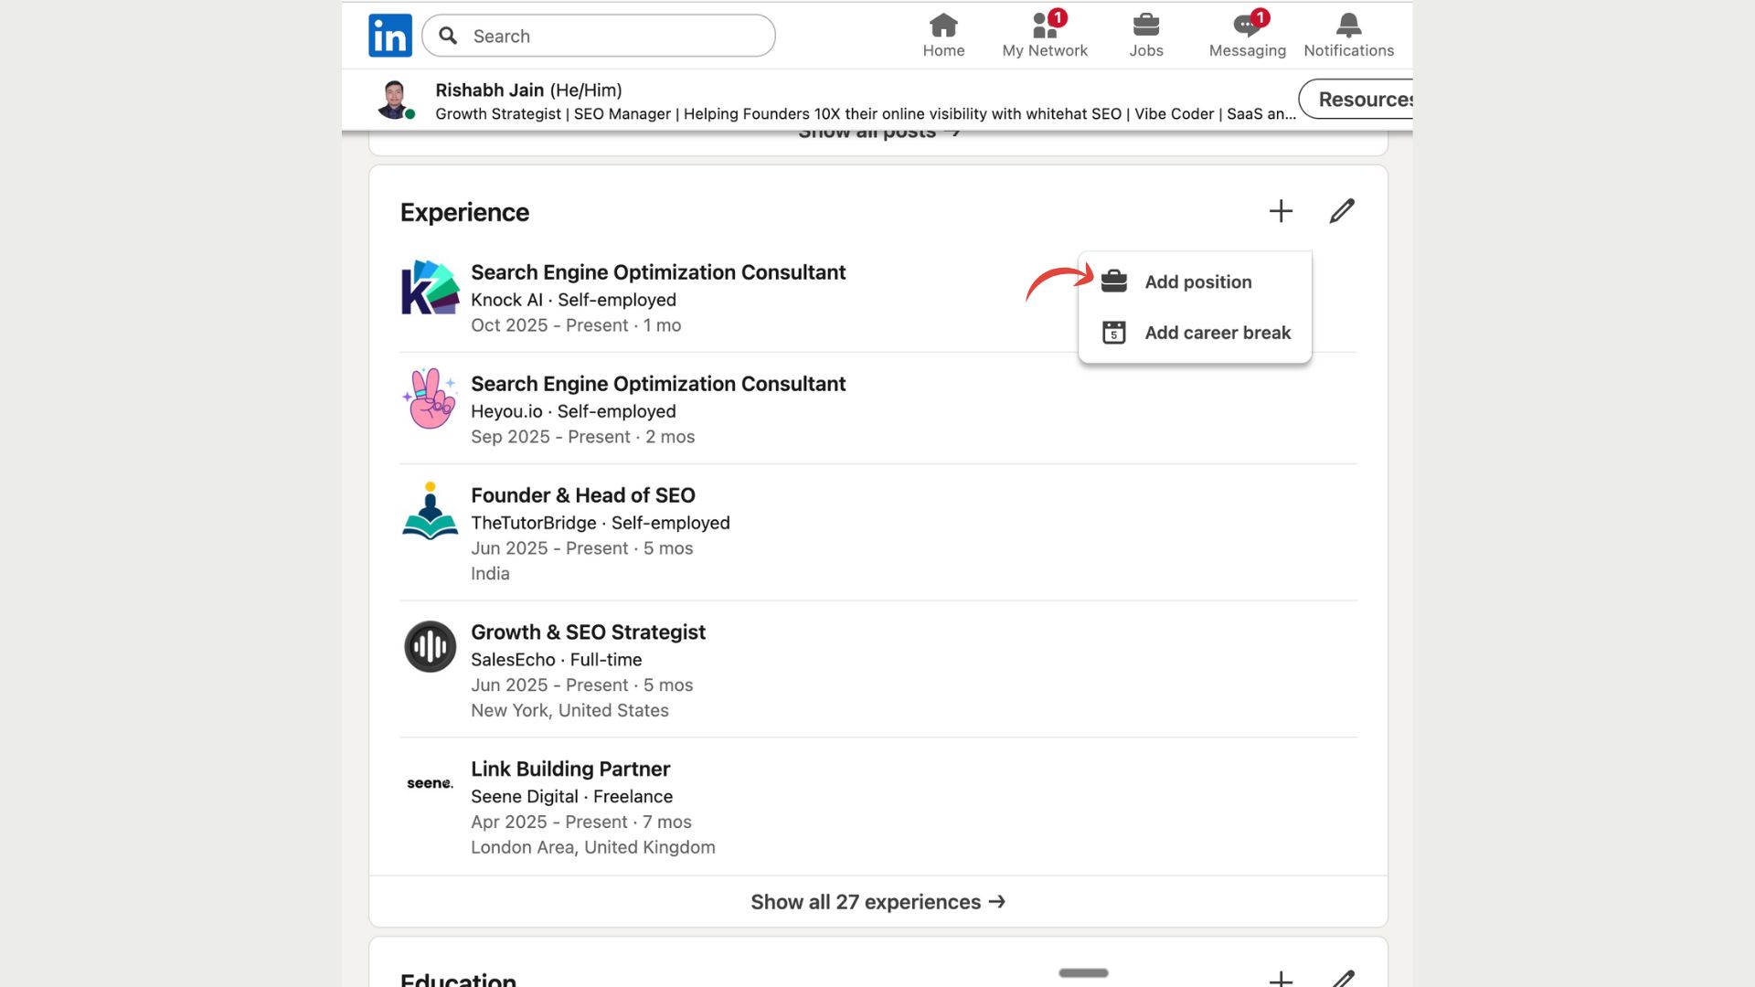Open Link Building Partner at Seene Digital
This screenshot has height=987, width=1755.
coord(570,769)
